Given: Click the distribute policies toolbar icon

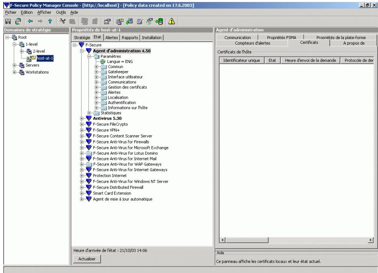Looking at the screenshot, I should [18, 21].
